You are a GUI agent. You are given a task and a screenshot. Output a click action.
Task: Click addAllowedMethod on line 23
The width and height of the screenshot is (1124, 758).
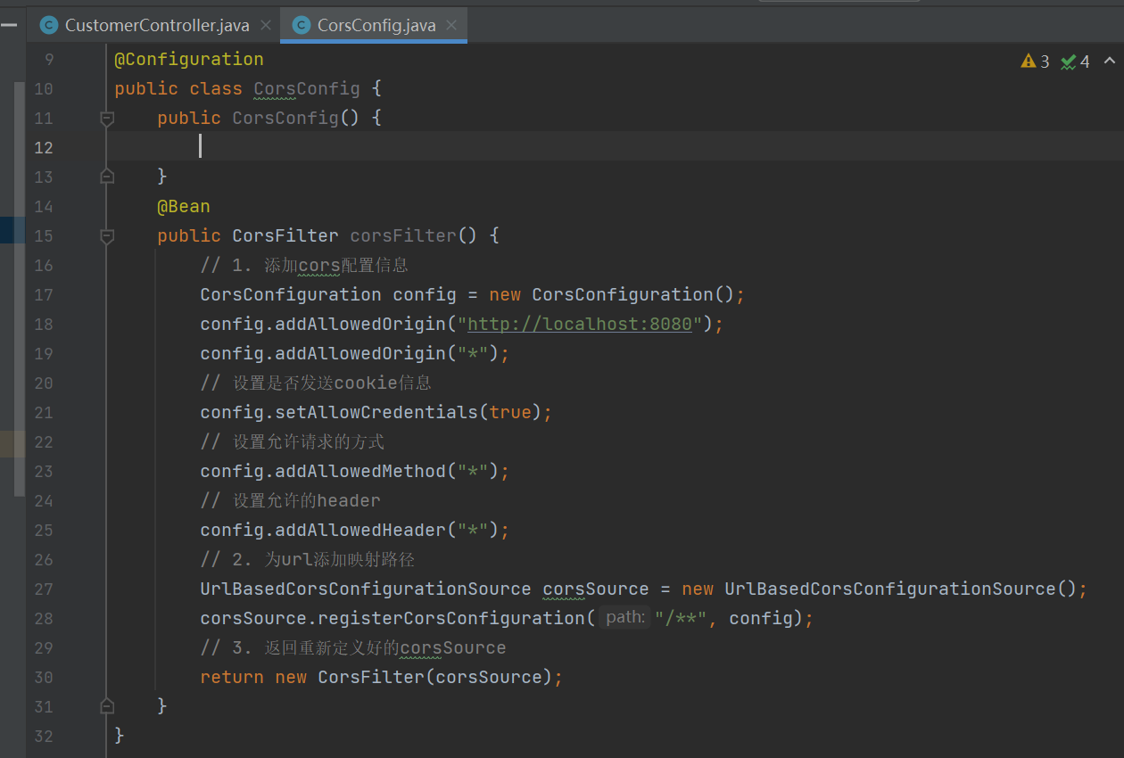click(x=360, y=472)
